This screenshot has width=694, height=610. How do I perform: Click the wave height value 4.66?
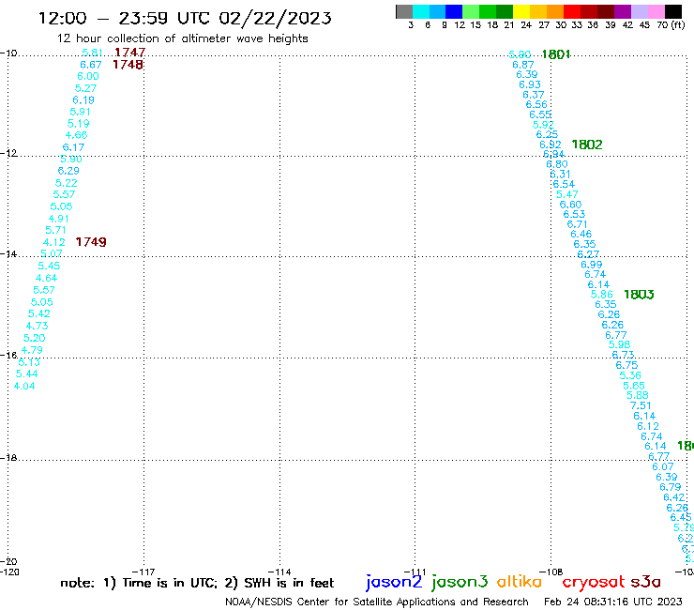tap(76, 135)
